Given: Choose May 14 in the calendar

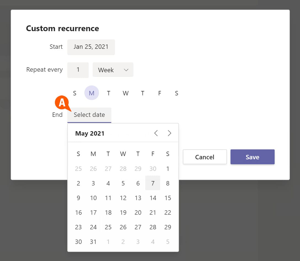Looking at the screenshot, I should pyautogui.click(x=153, y=198).
